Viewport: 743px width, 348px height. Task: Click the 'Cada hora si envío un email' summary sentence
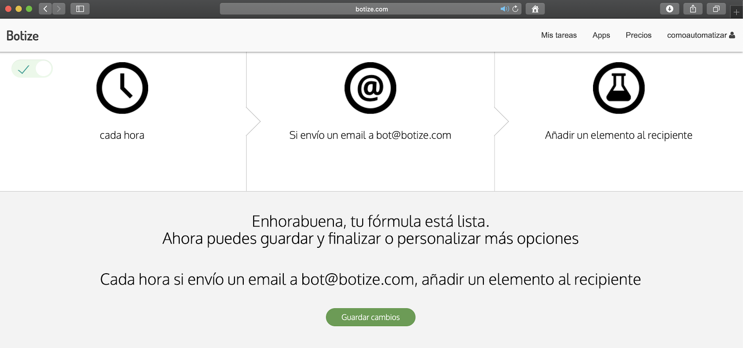371,279
